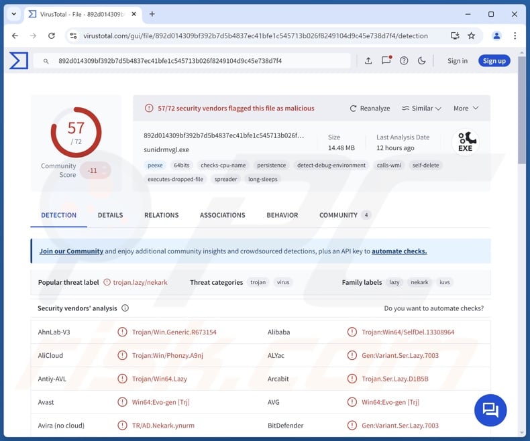
Task: Click the Reanalyze button
Action: click(x=370, y=109)
